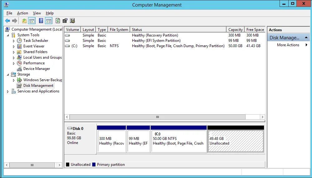Click the Task Scheduler clock icon

pos(19,41)
